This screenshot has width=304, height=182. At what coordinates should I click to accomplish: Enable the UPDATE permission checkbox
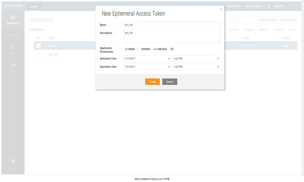tap(139, 49)
